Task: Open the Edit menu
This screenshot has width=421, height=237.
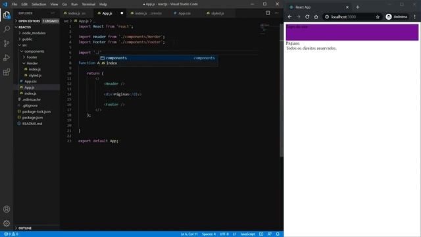Action: click(x=24, y=5)
